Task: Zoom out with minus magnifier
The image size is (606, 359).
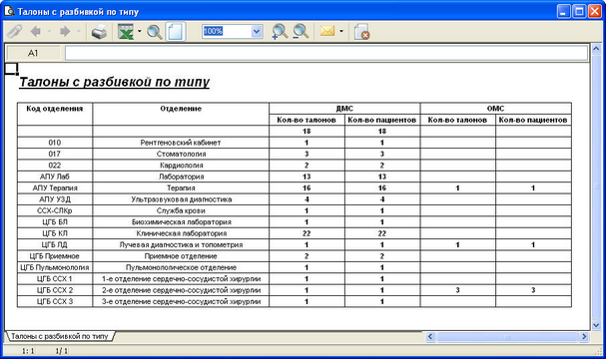Action: pyautogui.click(x=301, y=32)
